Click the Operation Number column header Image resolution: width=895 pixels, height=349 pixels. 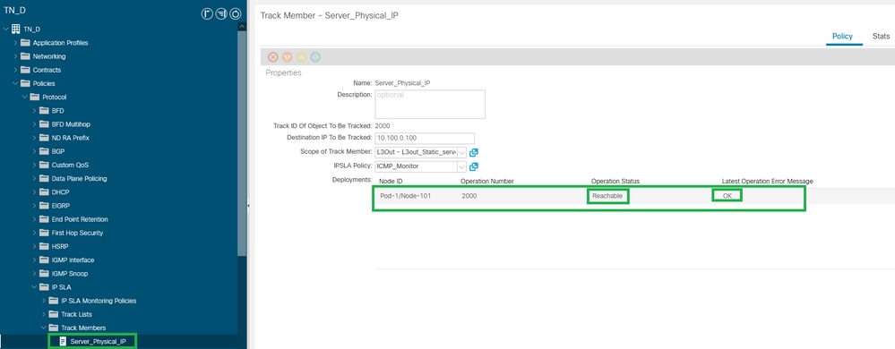(487, 182)
